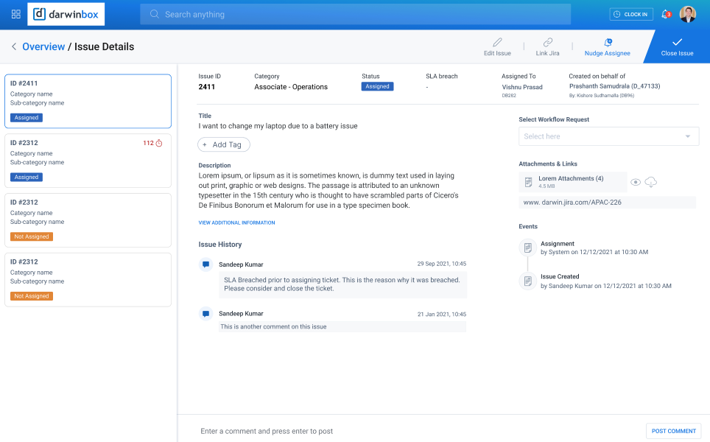
Task: Click the back chevron beside Overview
Action: click(x=13, y=46)
